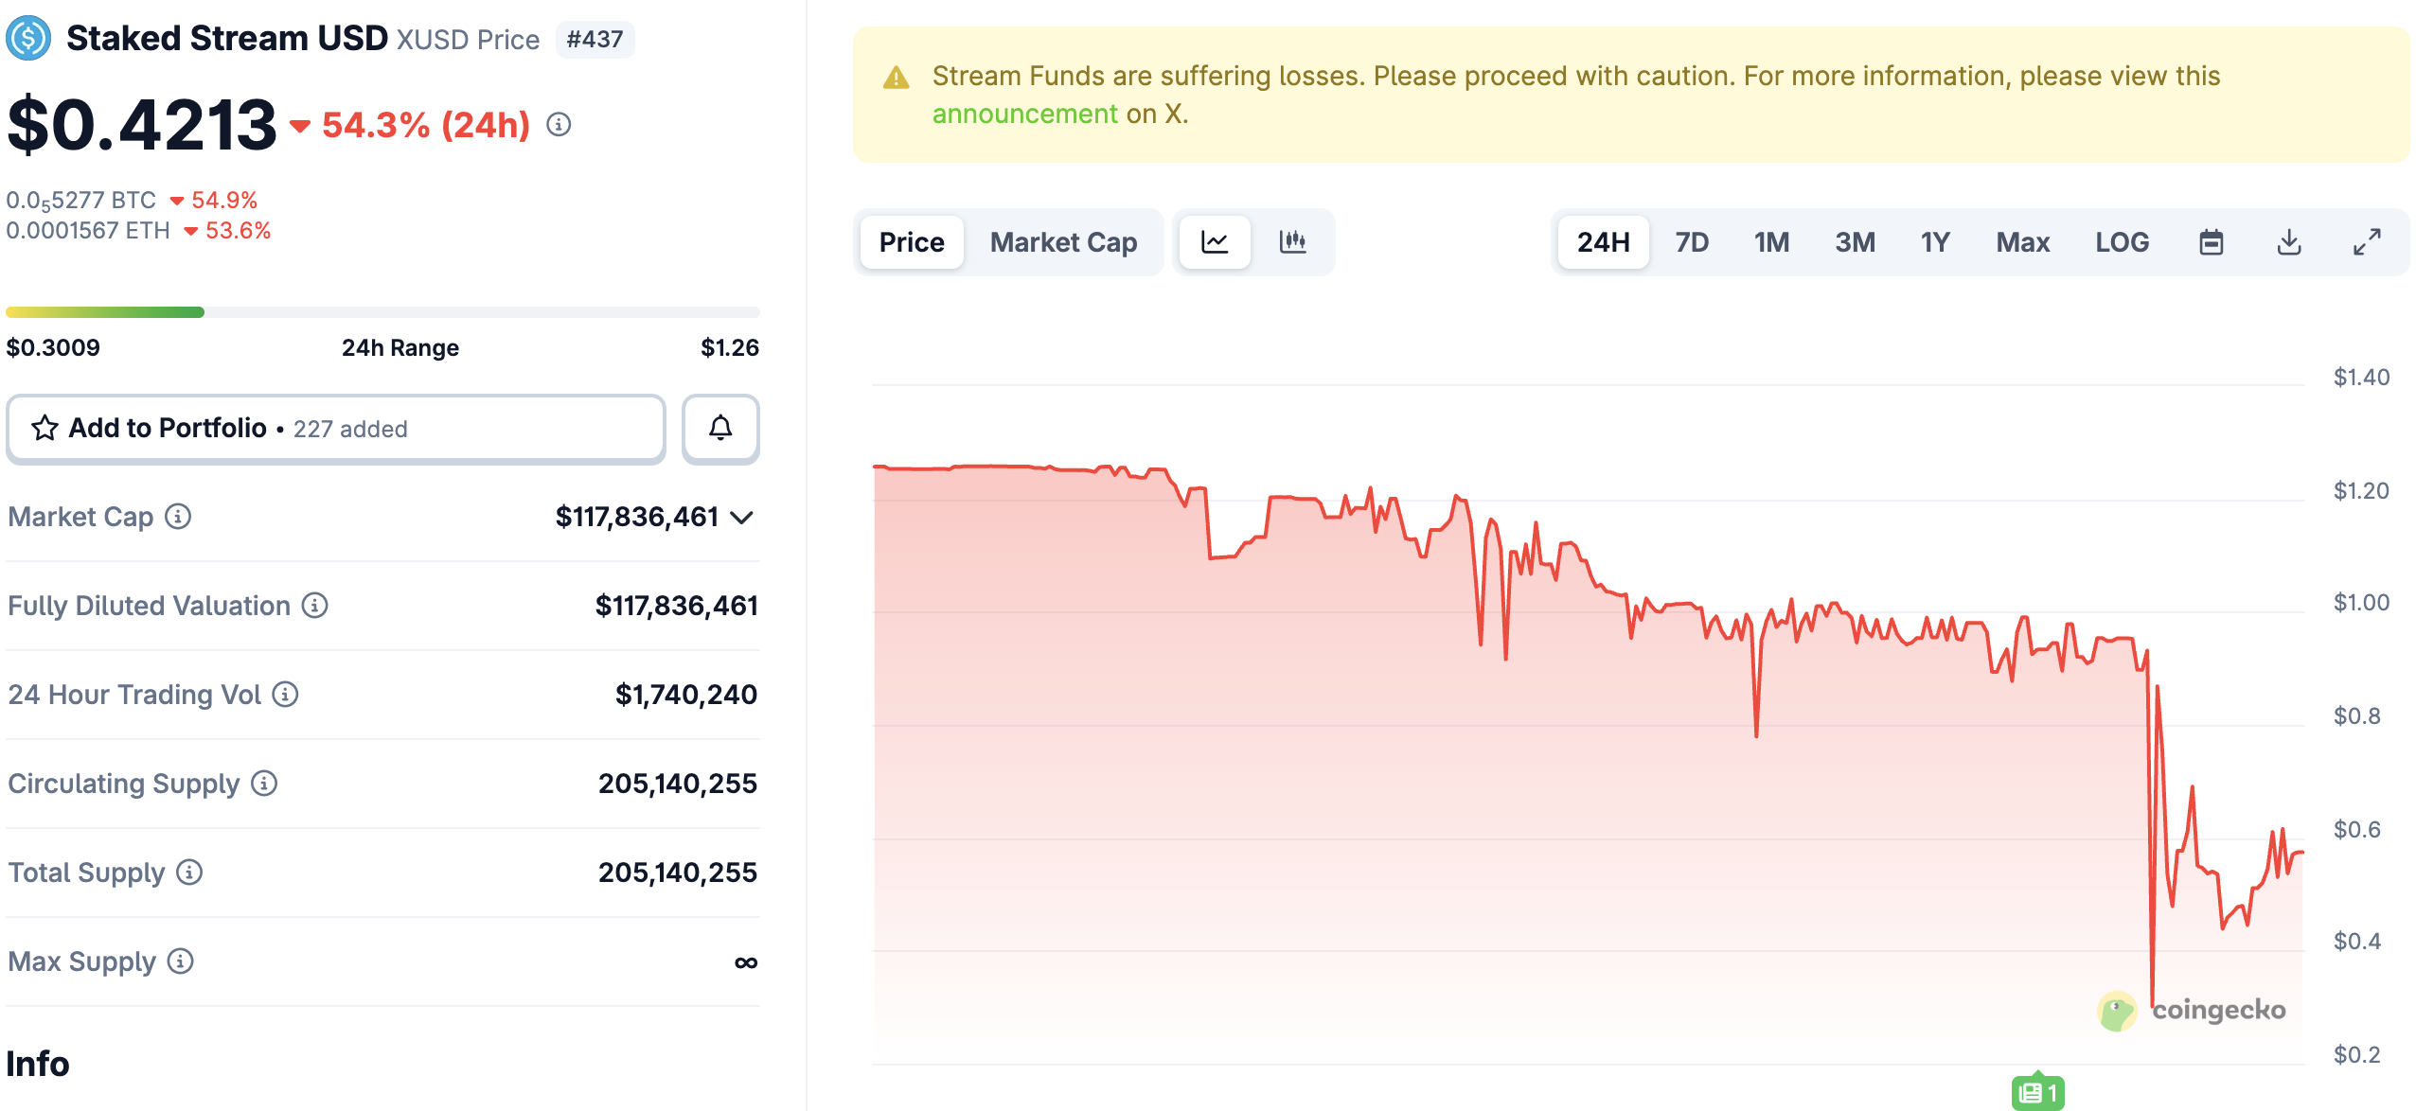This screenshot has height=1111, width=2416.
Task: Enable LOG scale on the chart
Action: coord(2122,242)
